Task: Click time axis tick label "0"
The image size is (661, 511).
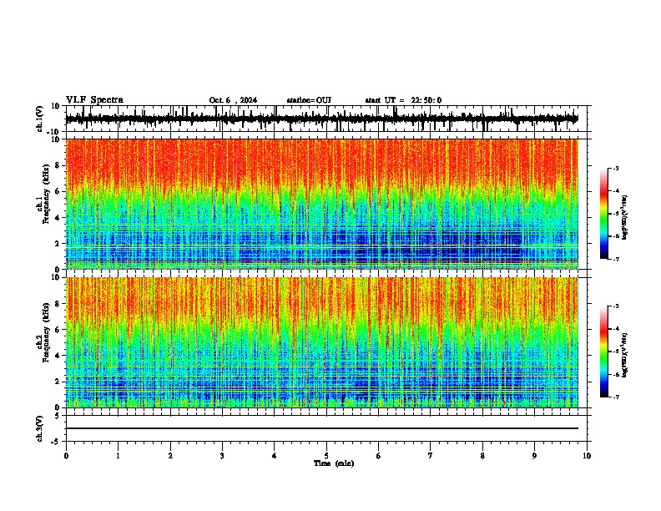Action: tap(66, 456)
